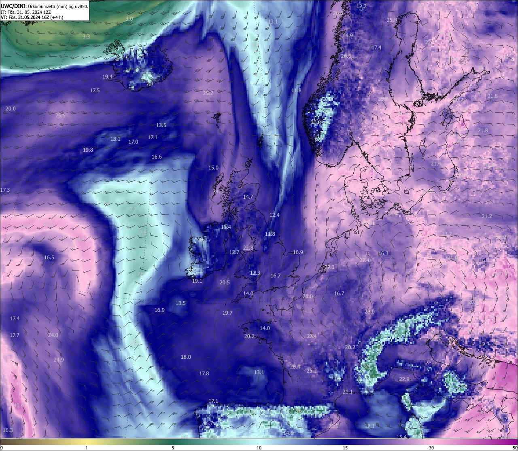This screenshot has height=451, width=518.
Task: Click the UWC/DINI Úrkomumætti title line
Action: pos(45,6)
